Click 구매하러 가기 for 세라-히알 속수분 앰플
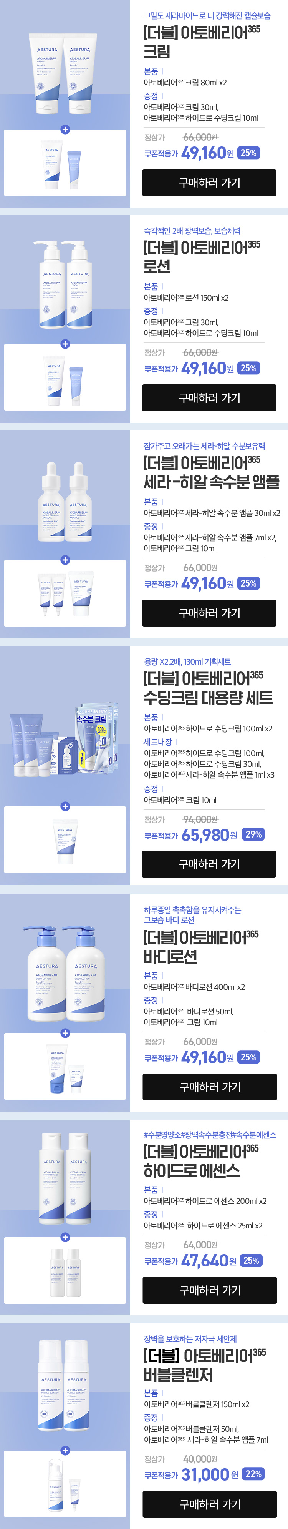Viewport: 288px width, 1529px height. point(209,613)
